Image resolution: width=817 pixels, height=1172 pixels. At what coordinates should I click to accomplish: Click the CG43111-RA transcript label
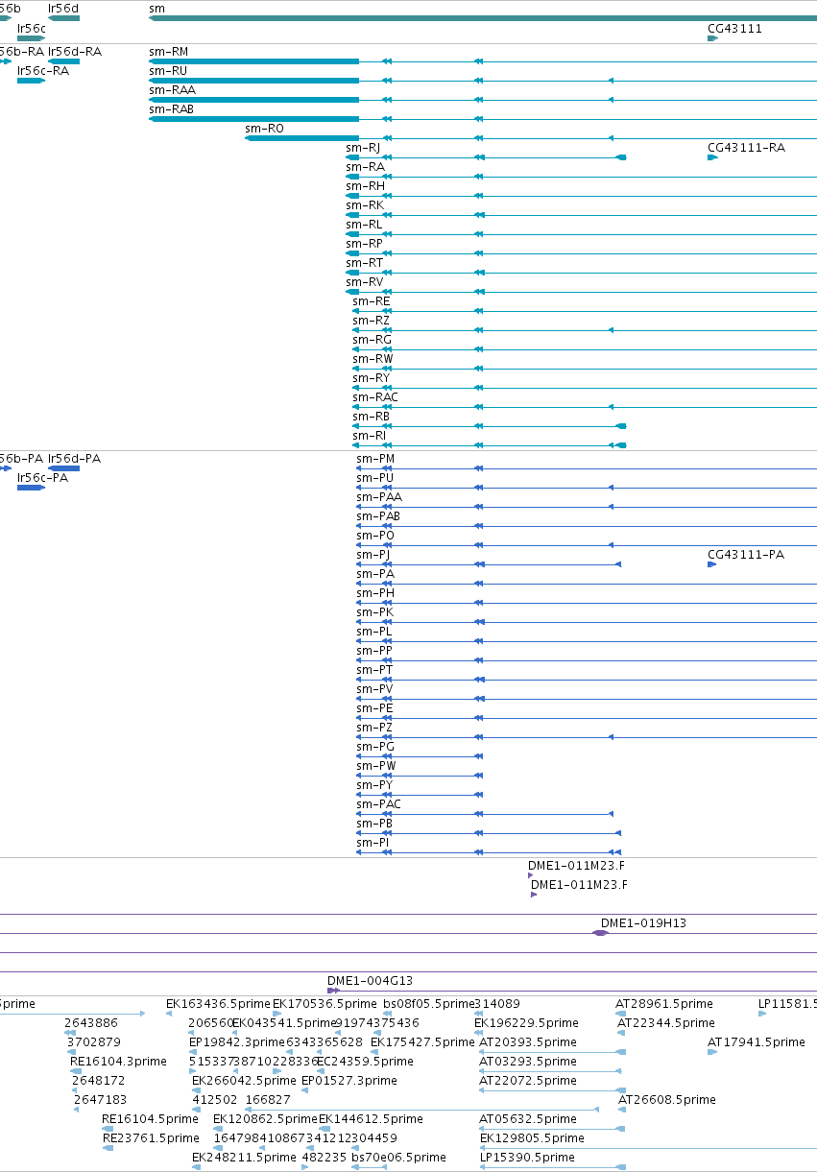click(746, 147)
